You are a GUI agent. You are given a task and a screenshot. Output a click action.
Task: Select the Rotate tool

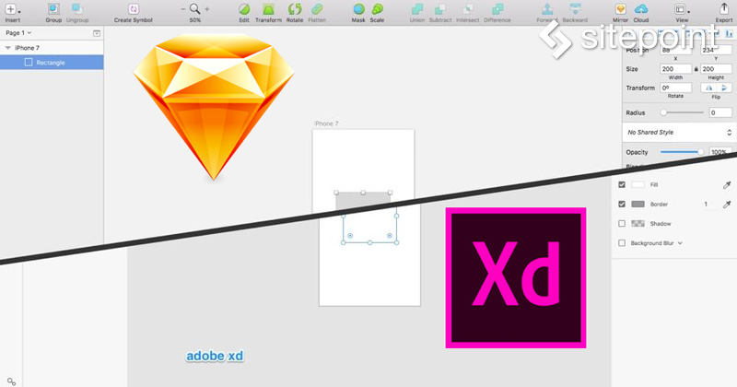coord(295,9)
